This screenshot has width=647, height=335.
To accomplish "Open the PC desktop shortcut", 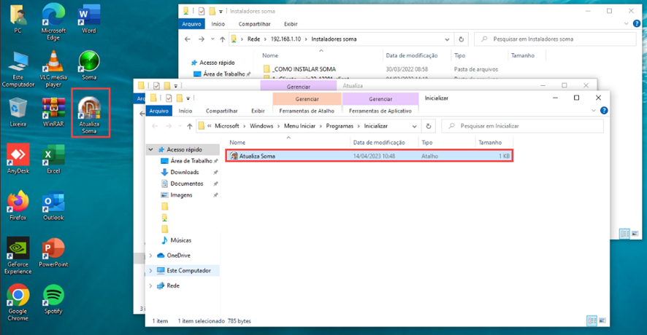I will (x=18, y=18).
